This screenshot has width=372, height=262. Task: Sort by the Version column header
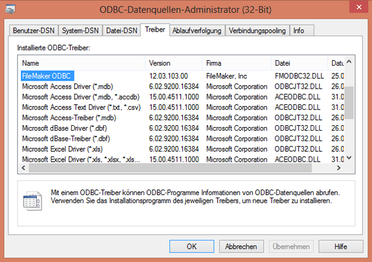coord(174,63)
